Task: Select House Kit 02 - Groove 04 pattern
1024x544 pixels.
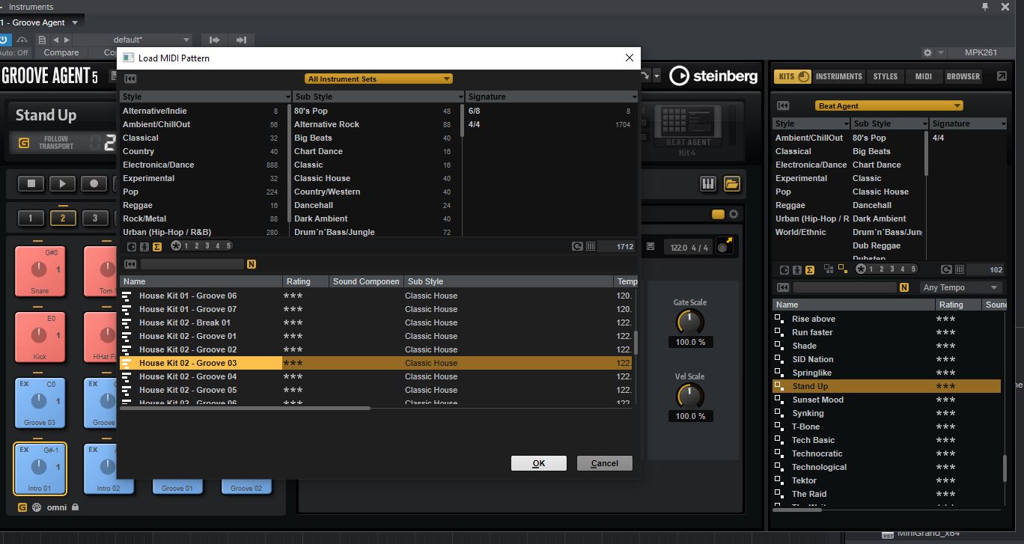Action: [x=376, y=376]
